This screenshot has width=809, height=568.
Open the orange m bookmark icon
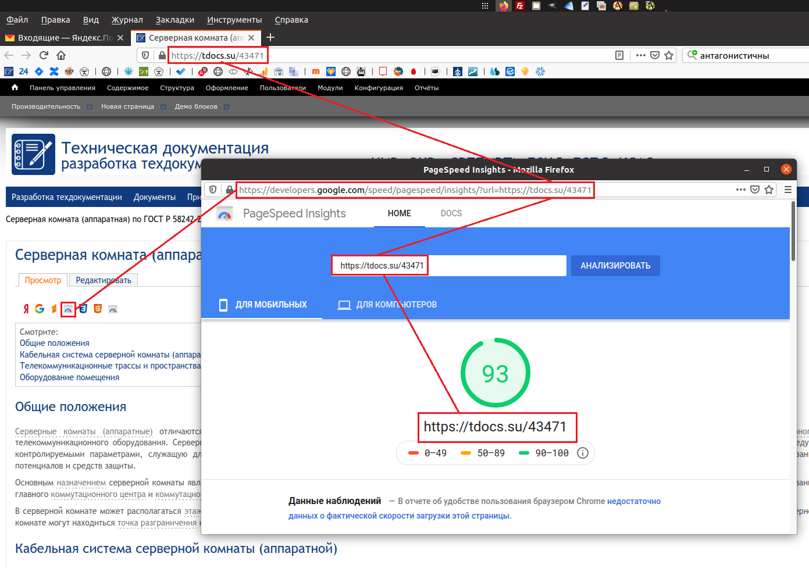[x=316, y=72]
